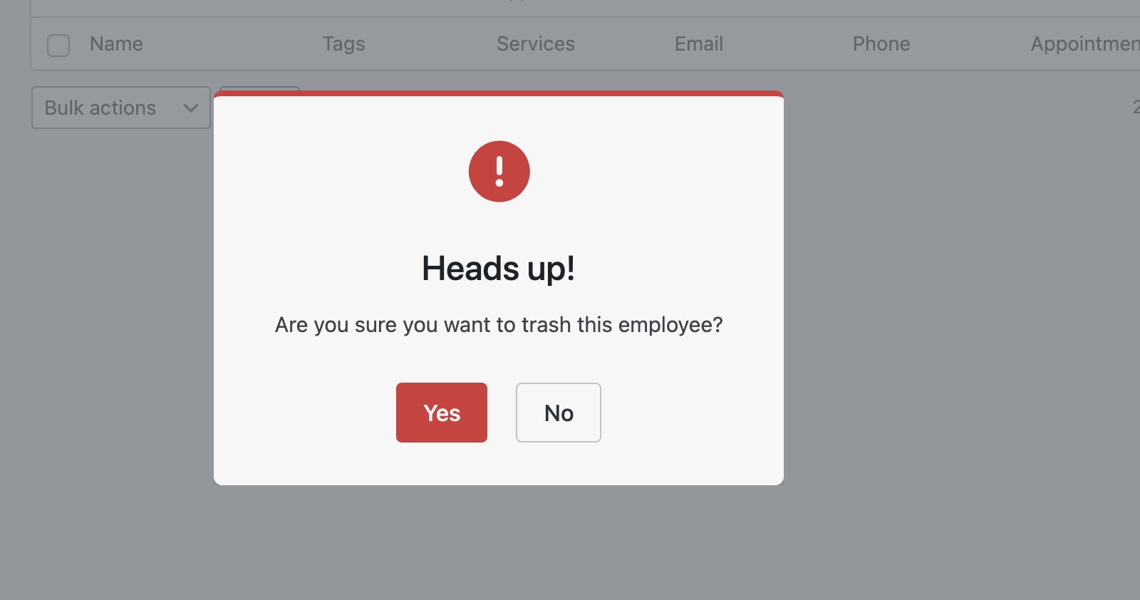Screen dimensions: 1140x600
Task: Select the Name column header
Action: 115,43
